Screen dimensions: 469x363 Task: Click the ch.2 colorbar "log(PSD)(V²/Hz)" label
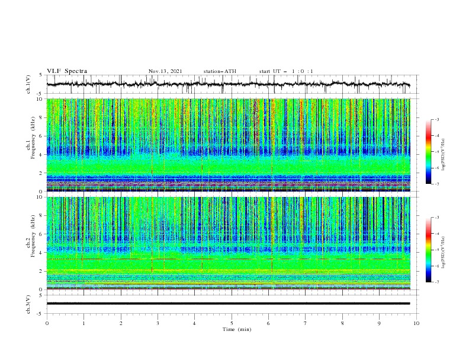point(443,253)
